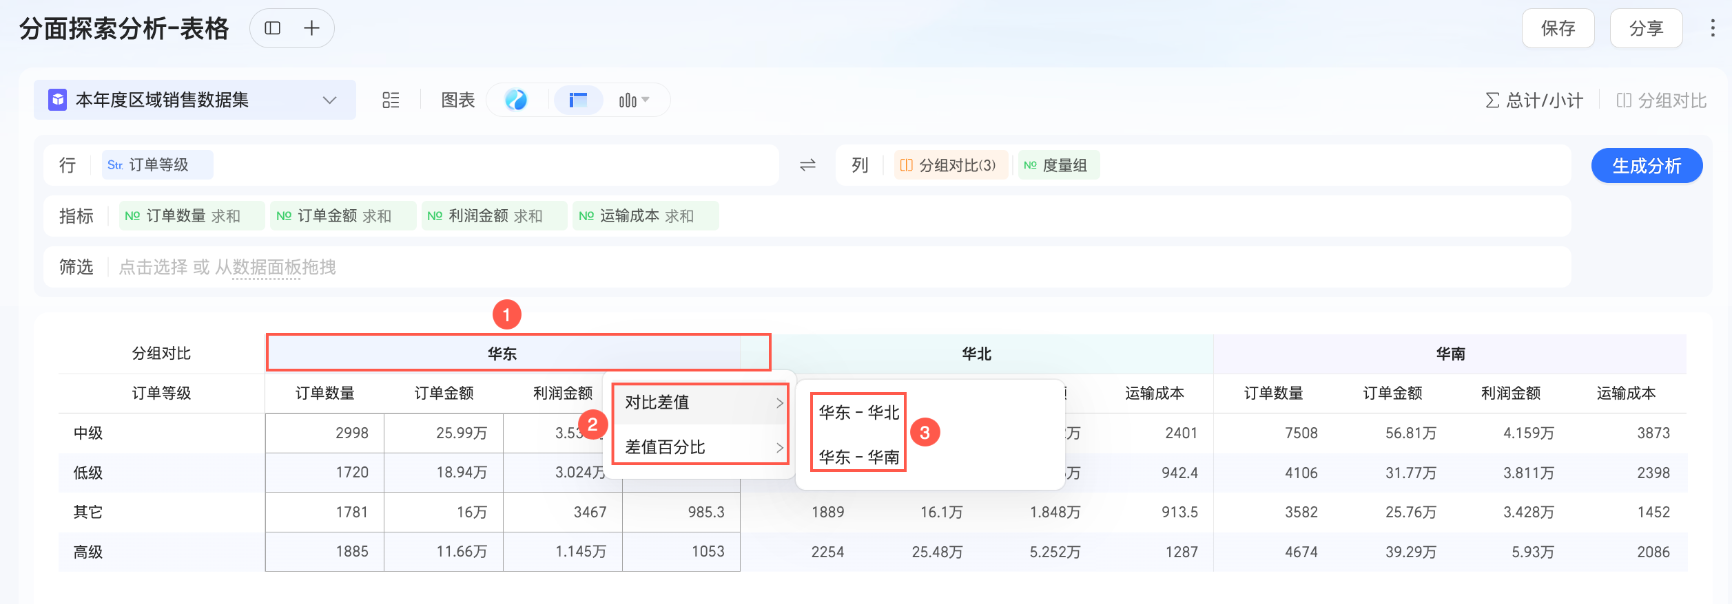
Task: Select the 华北 group column header
Action: 976,354
